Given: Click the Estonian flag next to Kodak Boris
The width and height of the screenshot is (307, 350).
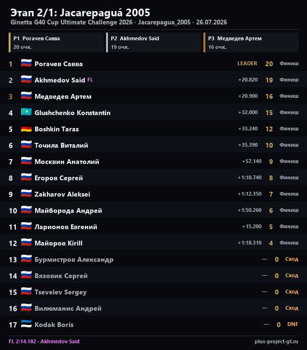Looking at the screenshot, I should click(x=26, y=324).
